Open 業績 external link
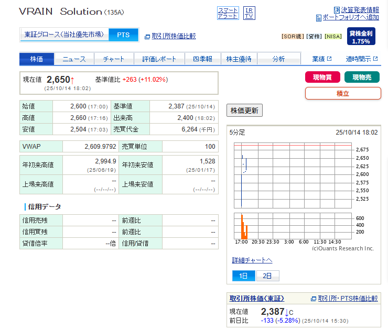The height and width of the screenshot is (330, 388). pyautogui.click(x=321, y=59)
